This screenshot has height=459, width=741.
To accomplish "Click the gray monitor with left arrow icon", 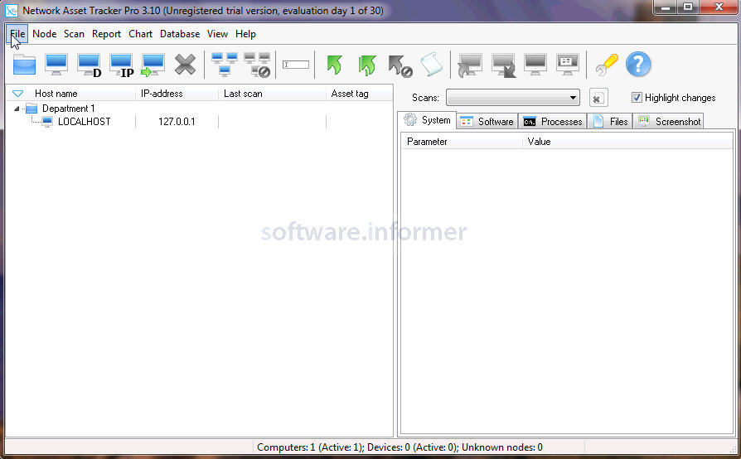I will (x=469, y=65).
